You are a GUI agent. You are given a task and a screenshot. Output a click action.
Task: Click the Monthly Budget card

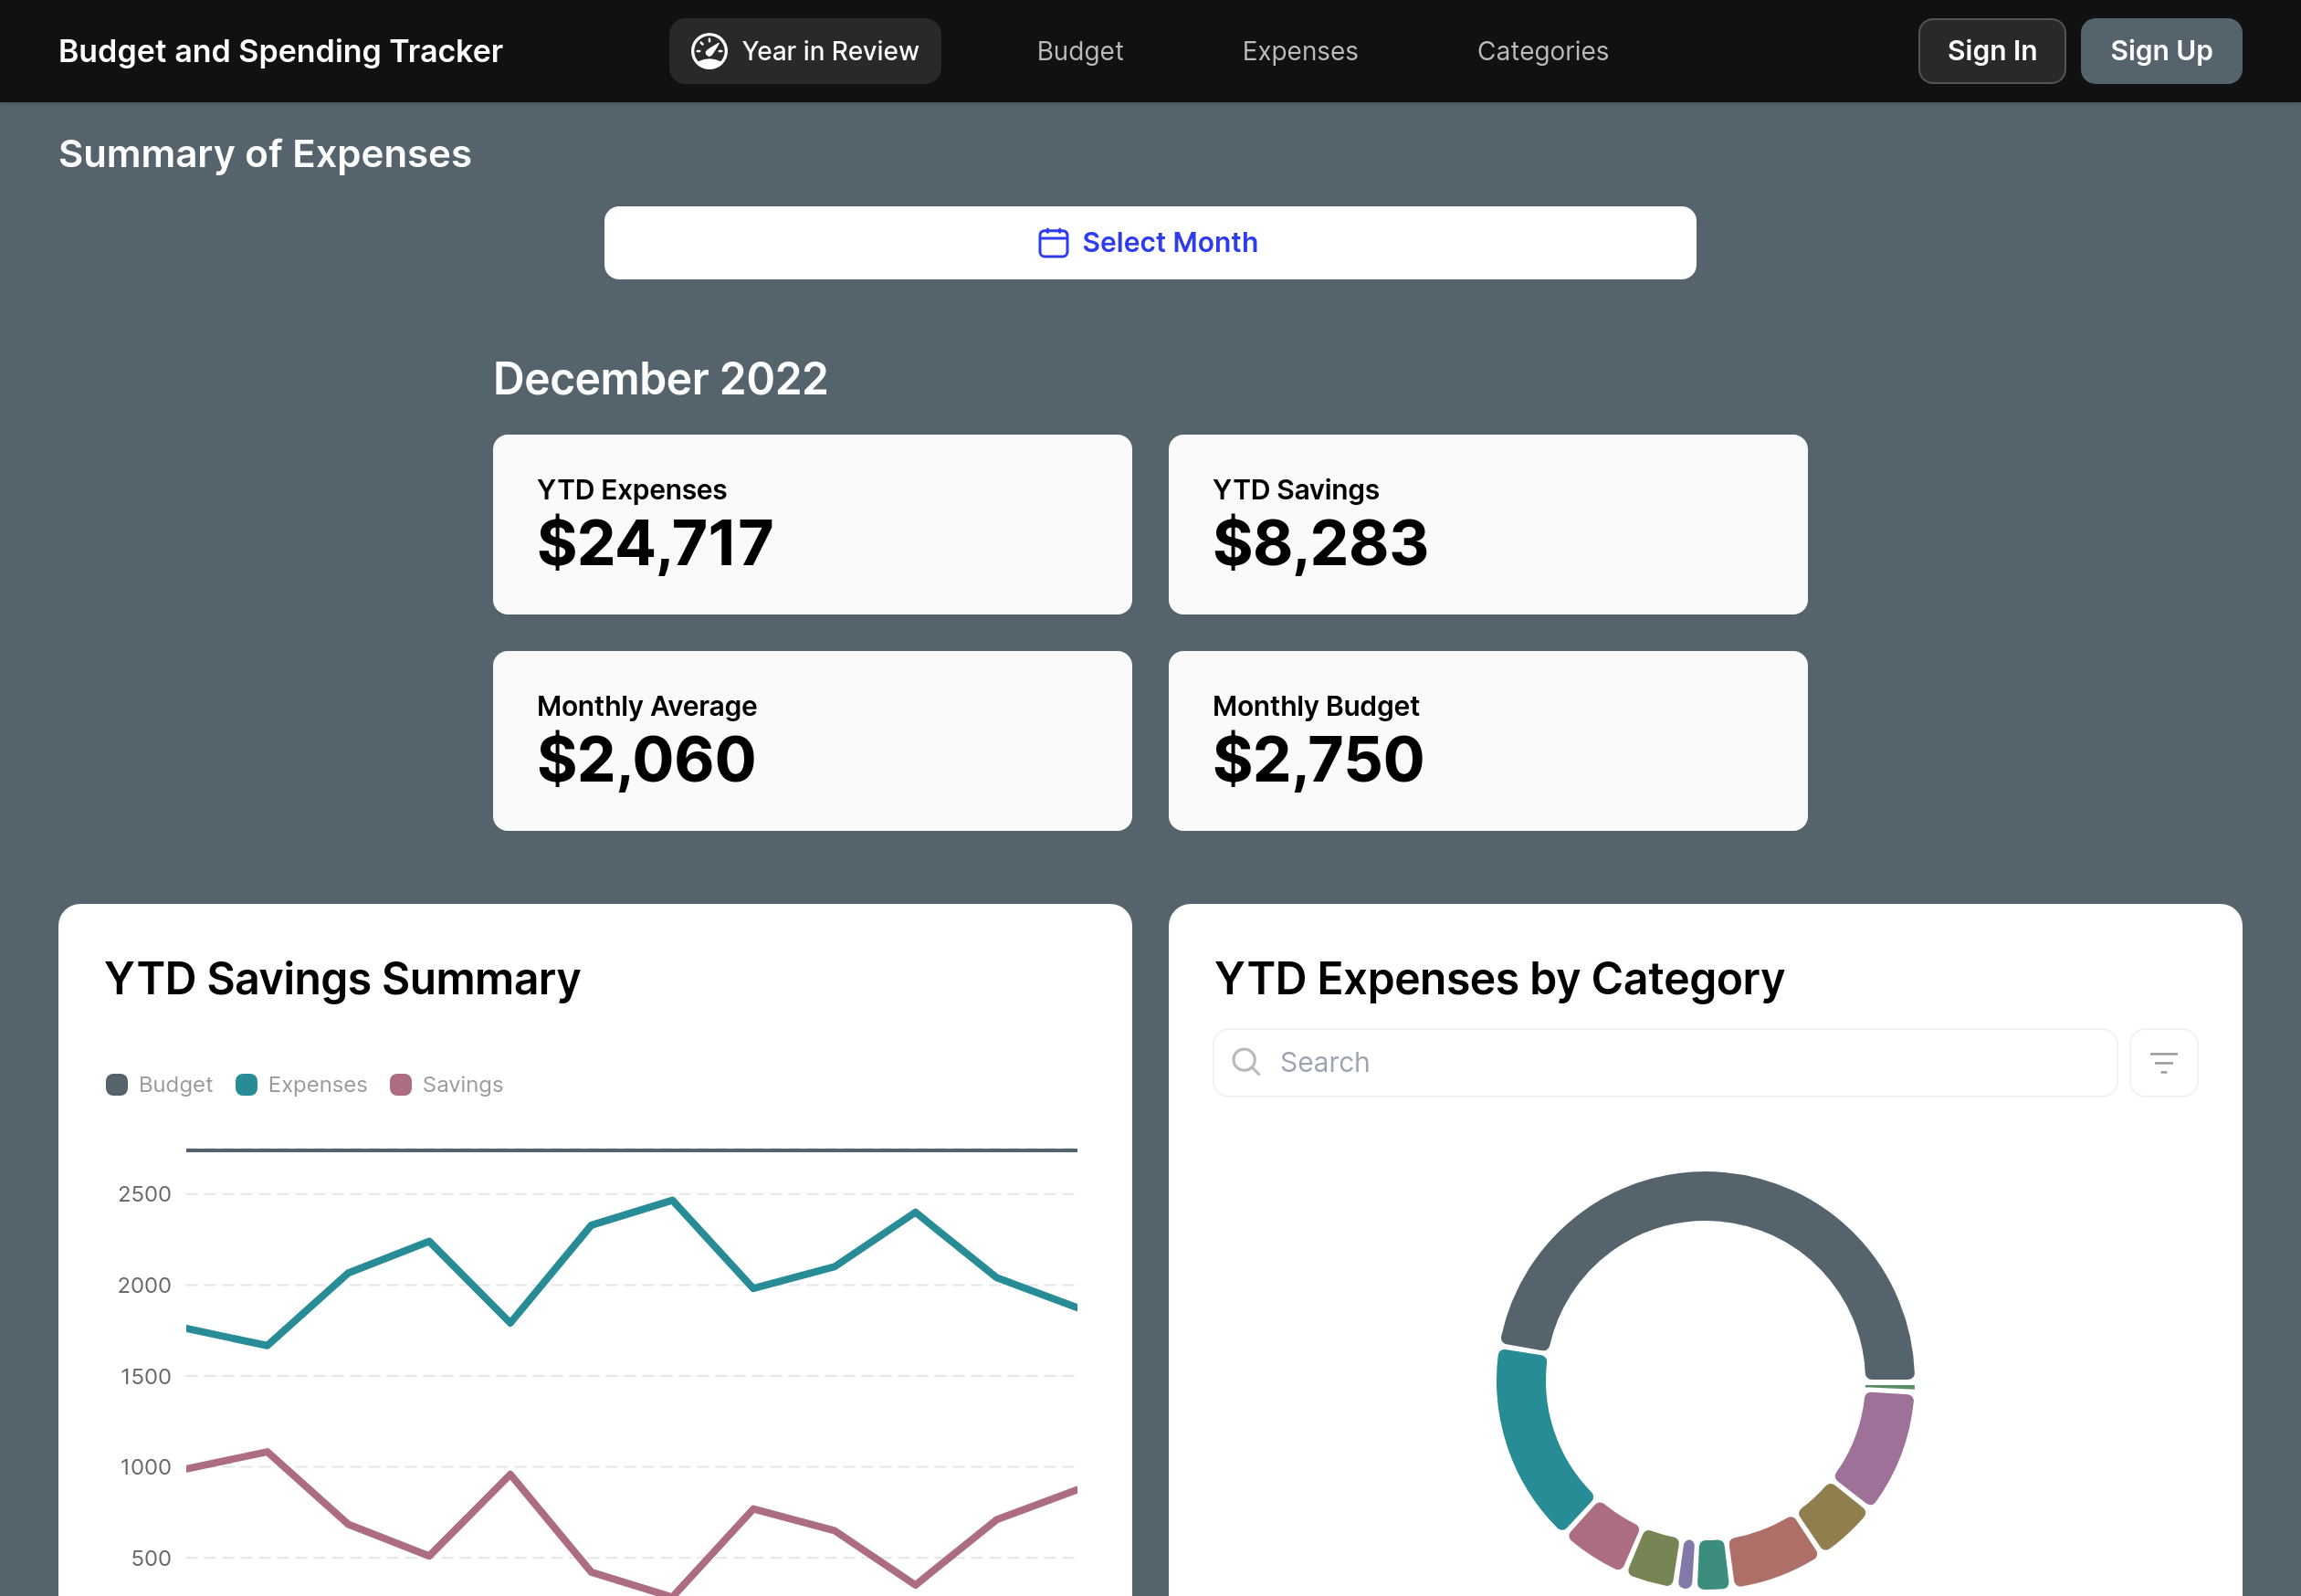pos(1487,741)
